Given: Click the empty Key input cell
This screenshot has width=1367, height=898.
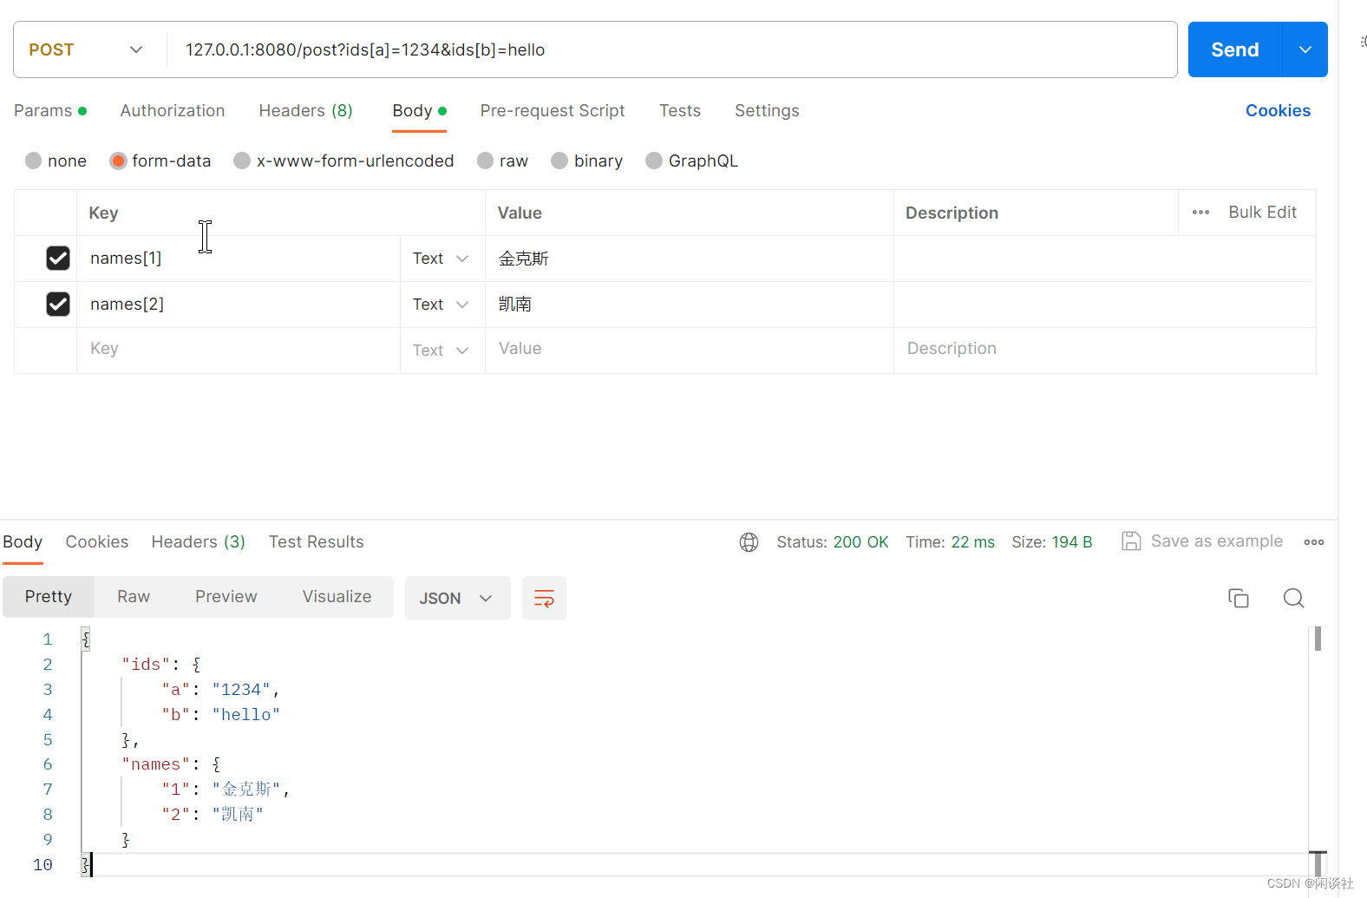Looking at the screenshot, I should click(x=239, y=350).
